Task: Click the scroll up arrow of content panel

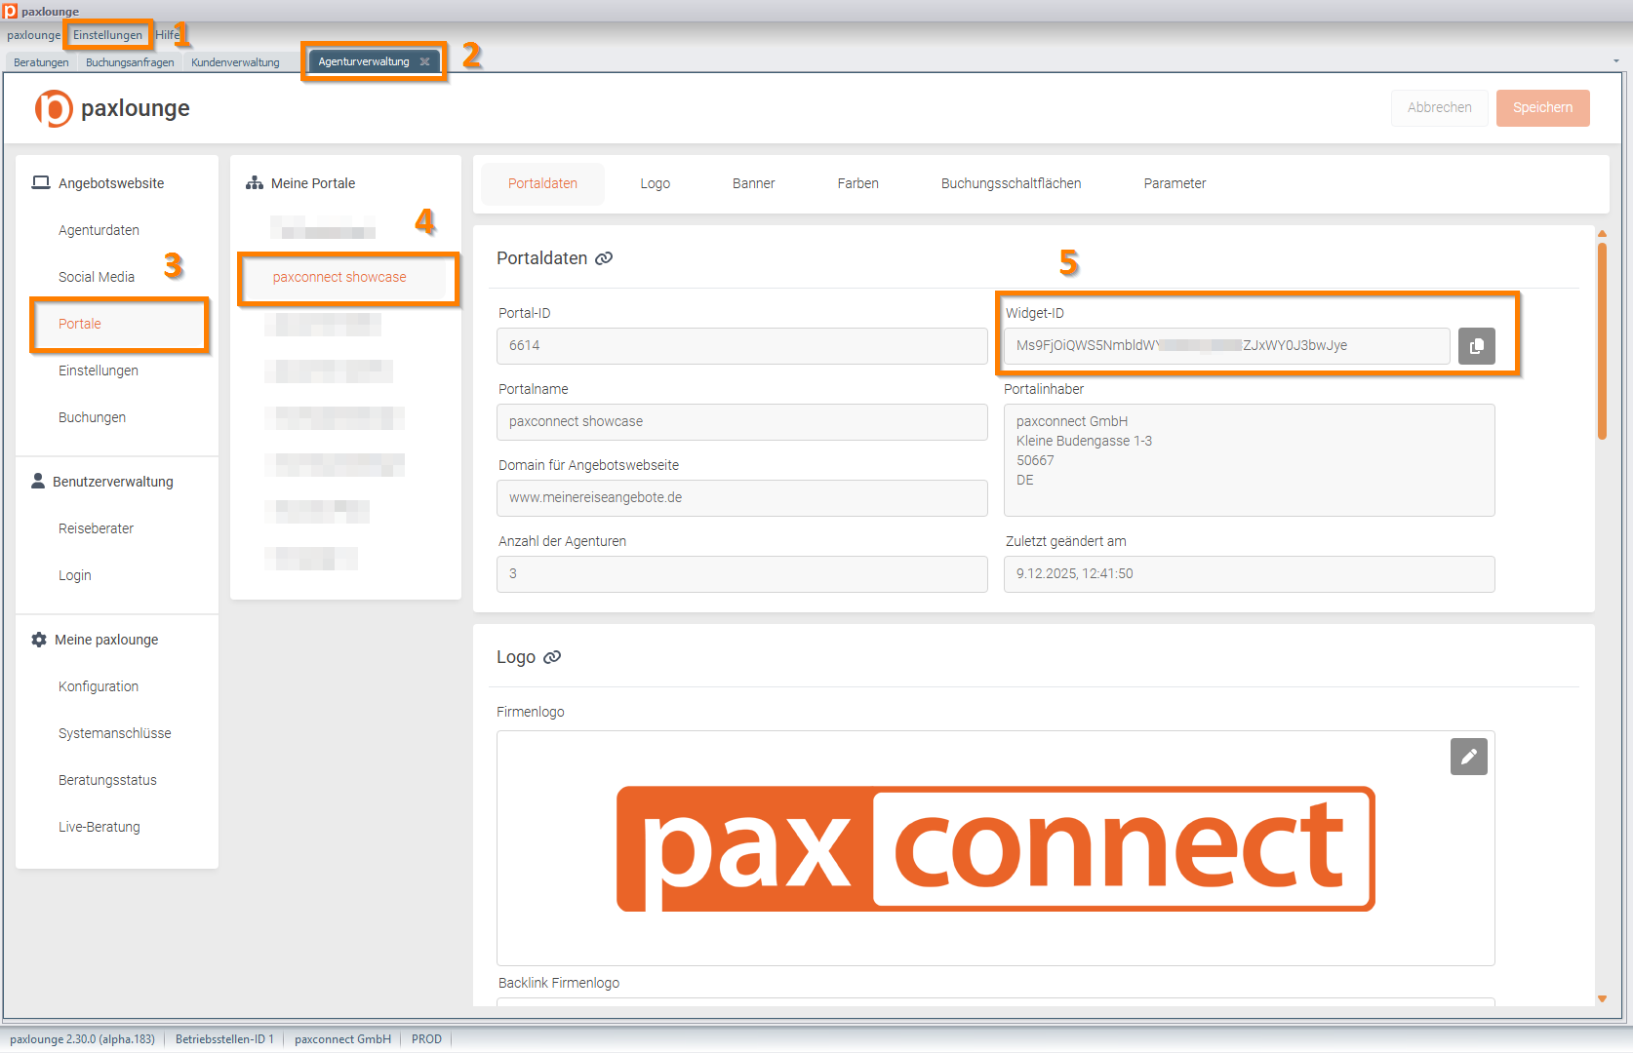Action: pos(1602,234)
